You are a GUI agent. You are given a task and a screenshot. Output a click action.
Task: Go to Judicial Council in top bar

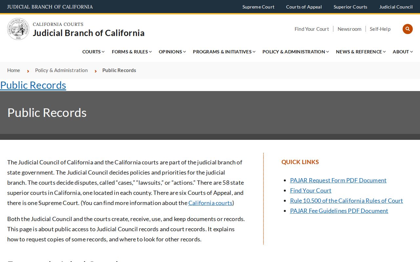coord(396,7)
